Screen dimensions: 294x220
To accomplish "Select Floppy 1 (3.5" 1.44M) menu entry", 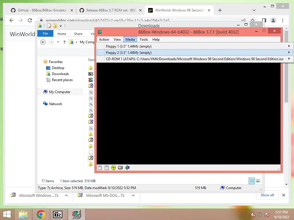I will (194, 46).
